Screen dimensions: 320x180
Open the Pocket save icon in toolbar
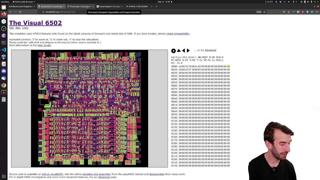284,12
